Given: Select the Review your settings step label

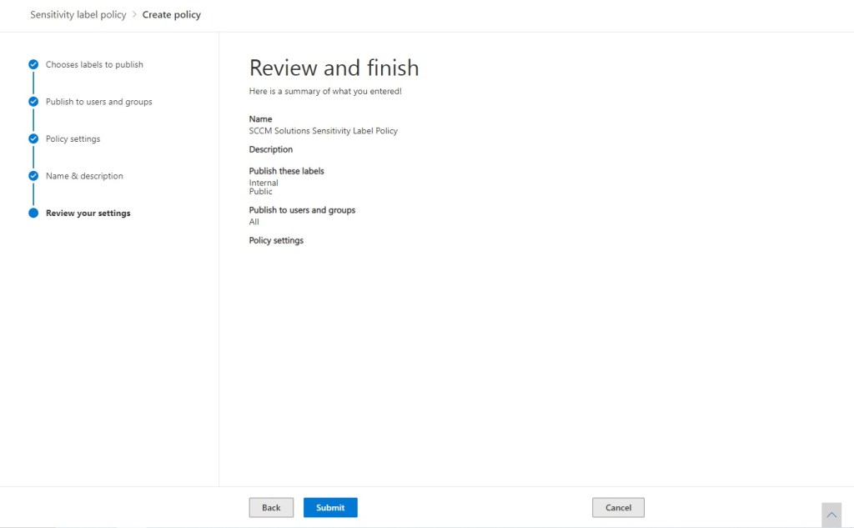Looking at the screenshot, I should (88, 213).
